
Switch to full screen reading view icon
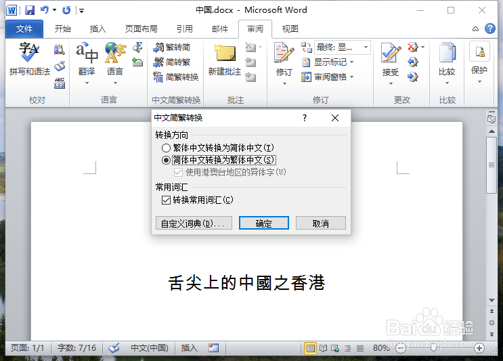tap(323, 348)
